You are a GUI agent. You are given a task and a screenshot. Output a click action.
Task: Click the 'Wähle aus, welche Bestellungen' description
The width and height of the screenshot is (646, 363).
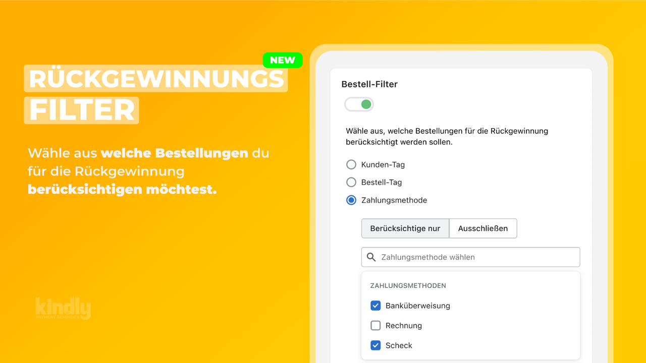click(x=447, y=137)
